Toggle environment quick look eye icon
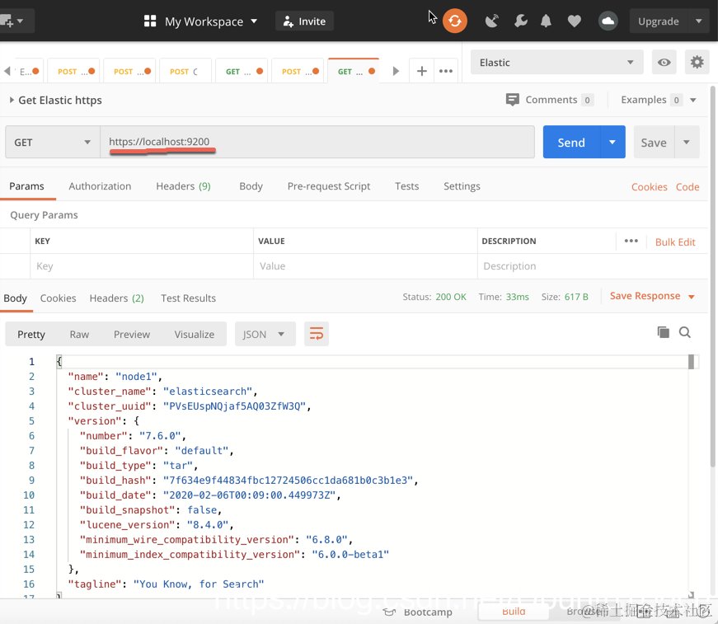The image size is (718, 624). point(664,63)
